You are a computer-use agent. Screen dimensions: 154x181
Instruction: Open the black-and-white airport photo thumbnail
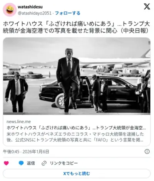click(77, 76)
